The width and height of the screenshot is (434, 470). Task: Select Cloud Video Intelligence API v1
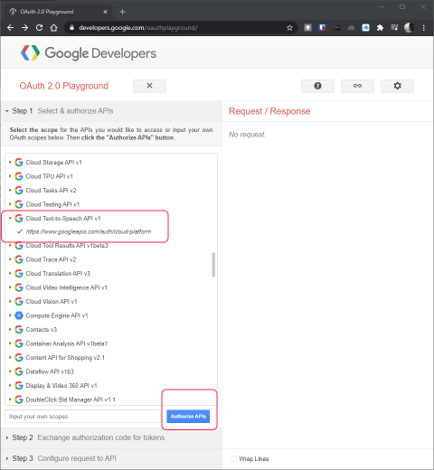pos(66,287)
